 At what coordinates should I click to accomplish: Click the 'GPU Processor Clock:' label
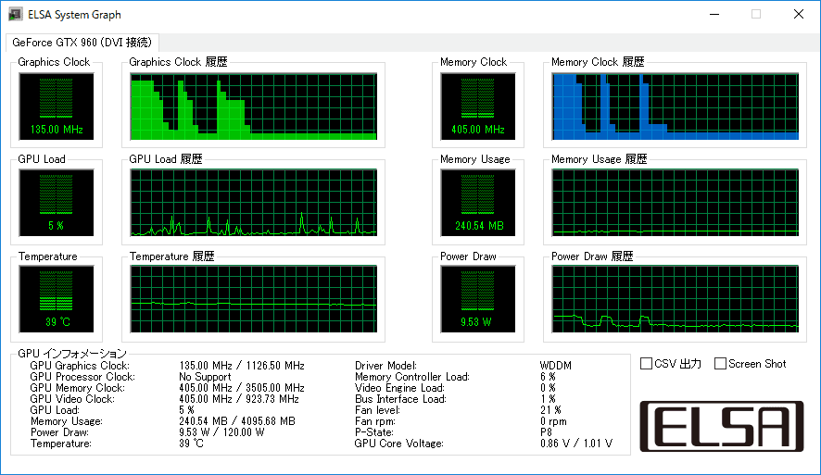[82, 377]
